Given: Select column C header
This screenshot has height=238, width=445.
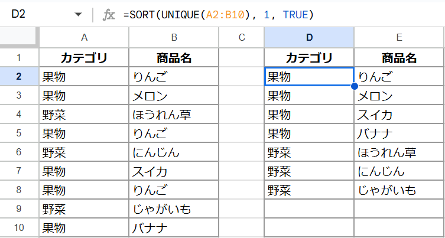Looking at the screenshot, I should pos(241,38).
